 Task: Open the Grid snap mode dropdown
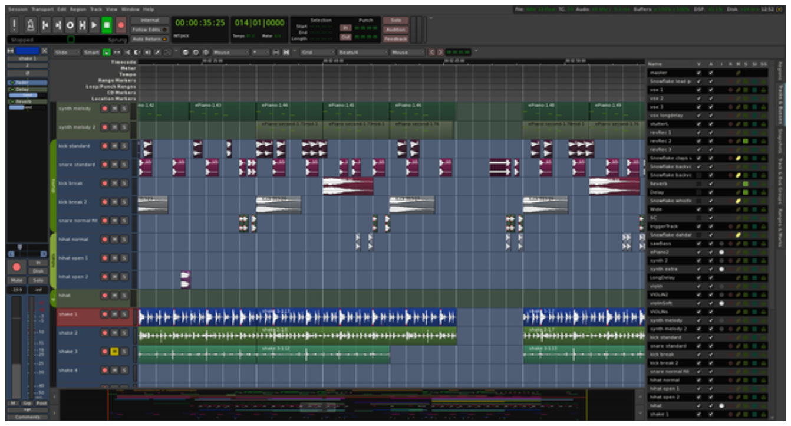316,53
